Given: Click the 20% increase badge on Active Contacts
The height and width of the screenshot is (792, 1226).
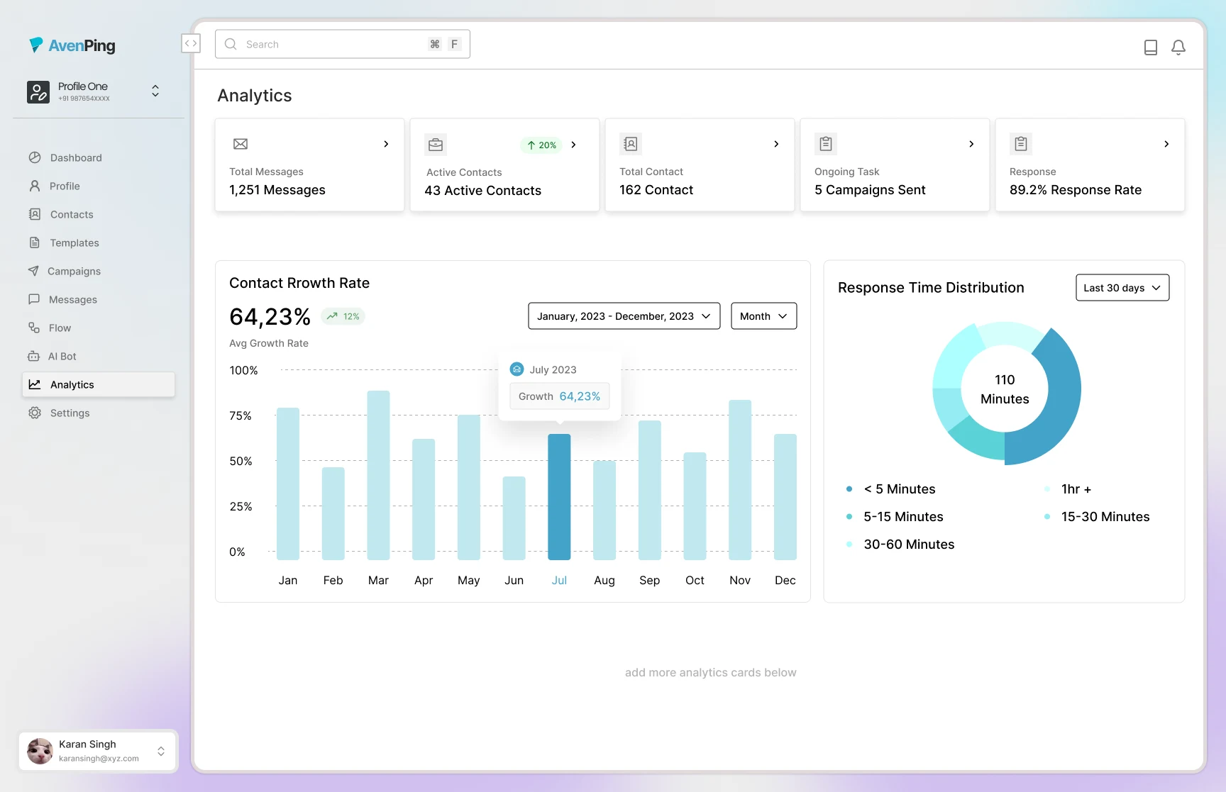Looking at the screenshot, I should tap(541, 145).
